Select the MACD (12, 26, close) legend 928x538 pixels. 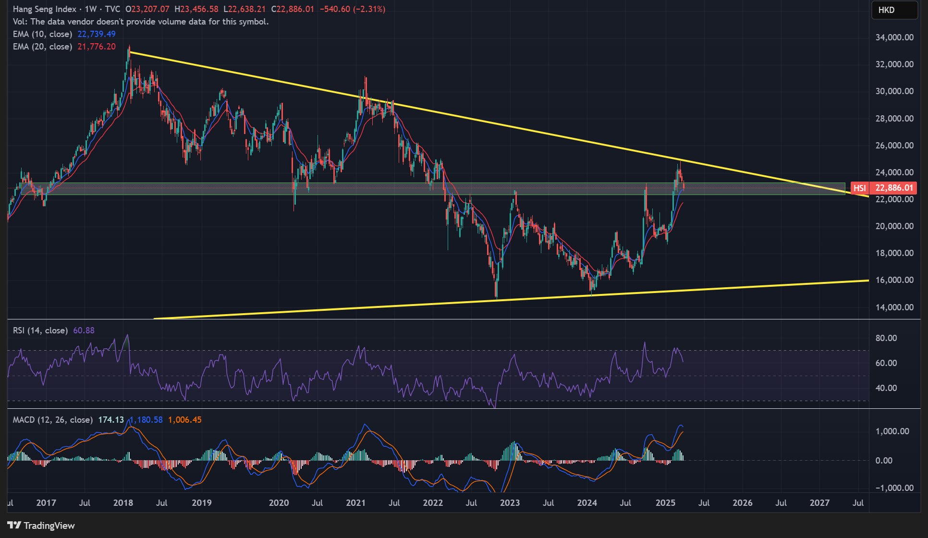[x=52, y=420]
